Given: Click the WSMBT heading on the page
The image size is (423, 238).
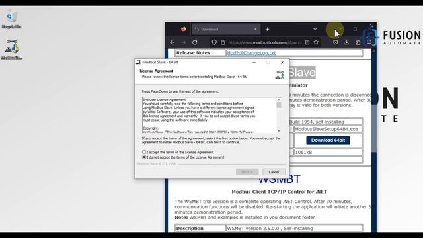Looking at the screenshot, I should point(279,179).
